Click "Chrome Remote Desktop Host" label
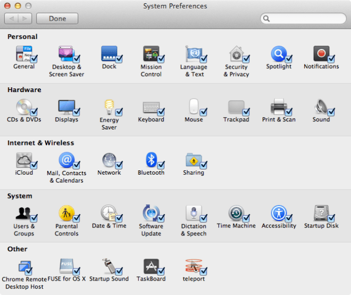This screenshot has height=295, width=351. (x=24, y=283)
